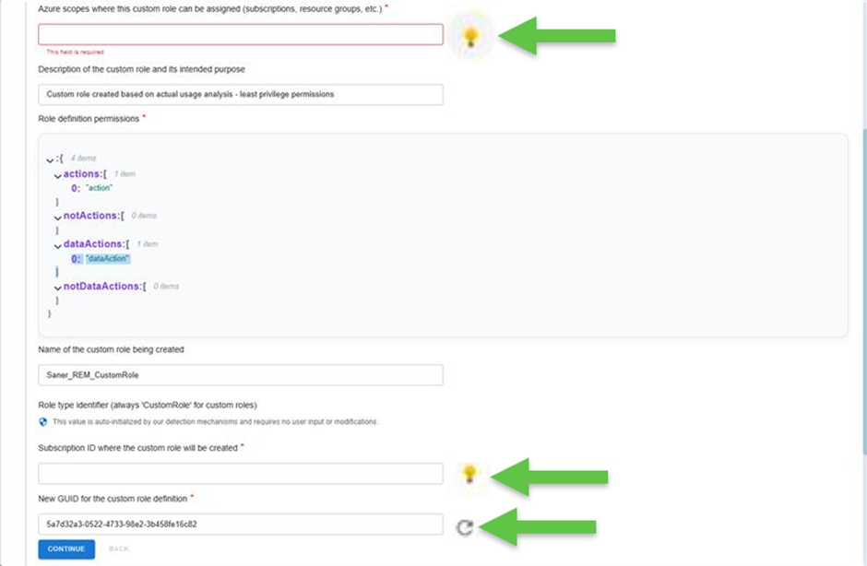The image size is (867, 566).
Task: Focus the Azure scopes required field
Action: (x=240, y=34)
